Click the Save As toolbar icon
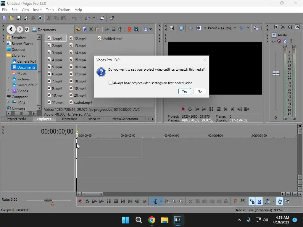 point(26,18)
